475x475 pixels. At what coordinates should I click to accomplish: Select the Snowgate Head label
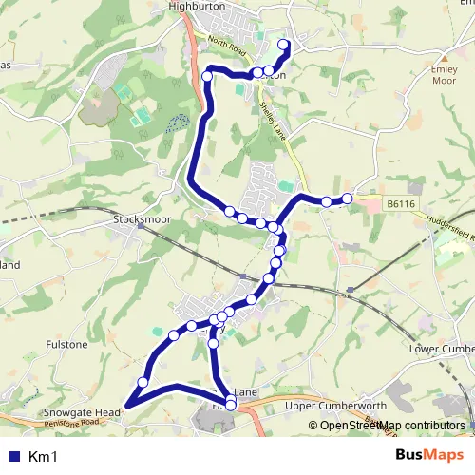click(x=82, y=412)
